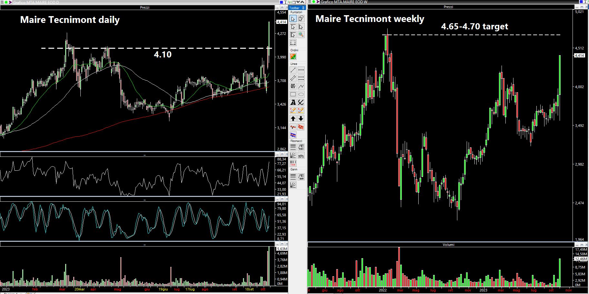Click the 4.65-4.70 target annotation
The width and height of the screenshot is (589, 294).
click(474, 26)
